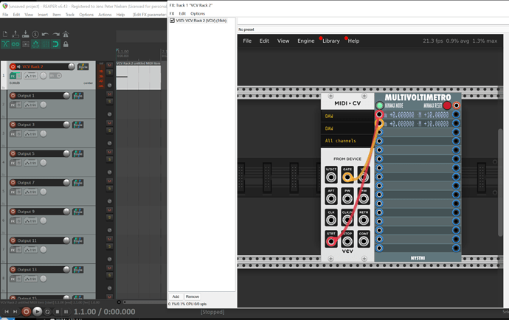The height and width of the screenshot is (320, 509).
Task: Open MIDI-CV device dropdown showing second DAW
Action: (x=347, y=128)
